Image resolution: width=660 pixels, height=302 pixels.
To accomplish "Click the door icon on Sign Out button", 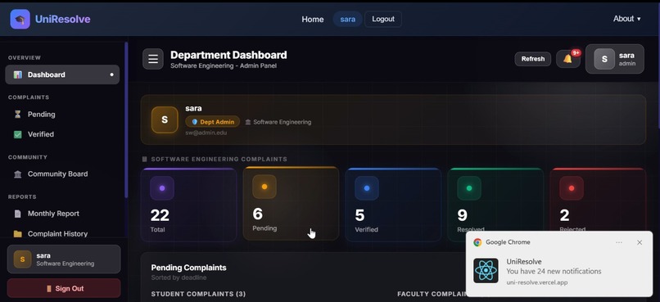I will 49,289.
